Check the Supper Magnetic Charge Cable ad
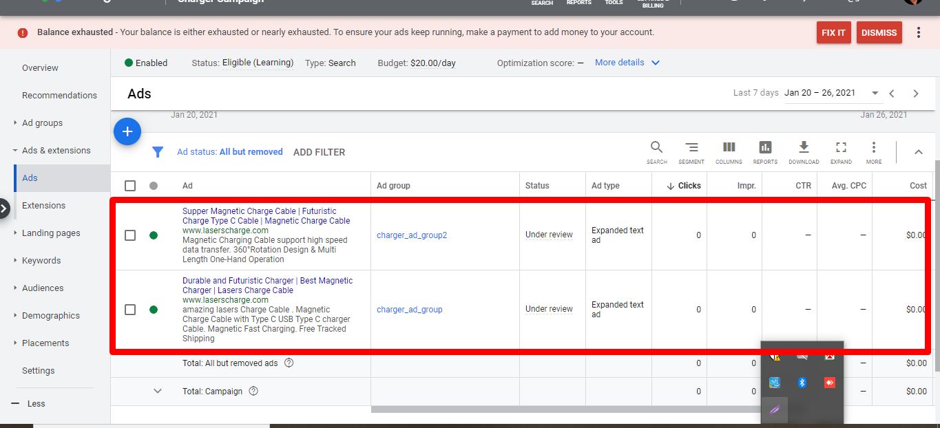 130,235
